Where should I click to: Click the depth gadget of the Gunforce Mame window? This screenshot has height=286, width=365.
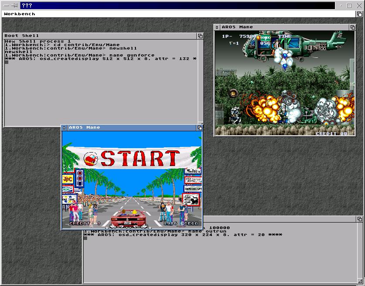pyautogui.click(x=352, y=27)
